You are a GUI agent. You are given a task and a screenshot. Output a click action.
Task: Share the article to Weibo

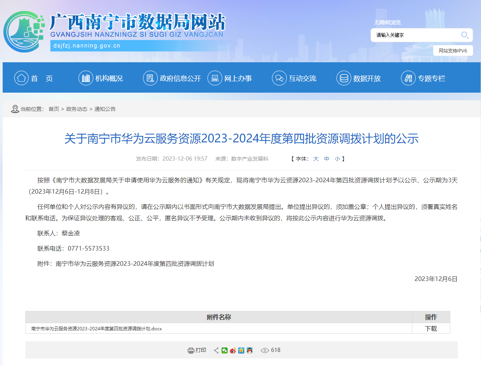click(233, 350)
